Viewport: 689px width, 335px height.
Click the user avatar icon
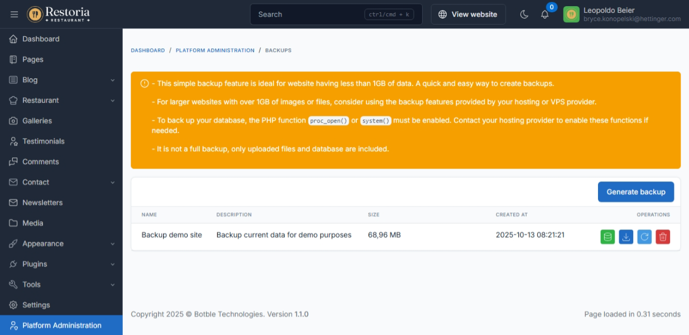coord(571,15)
